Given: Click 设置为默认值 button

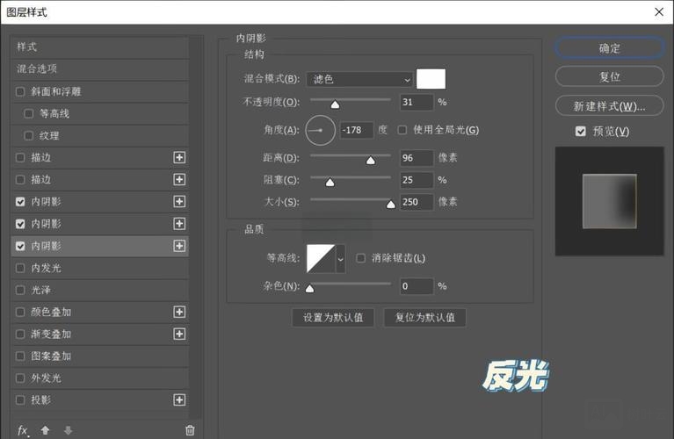Looking at the screenshot, I should 333,318.
